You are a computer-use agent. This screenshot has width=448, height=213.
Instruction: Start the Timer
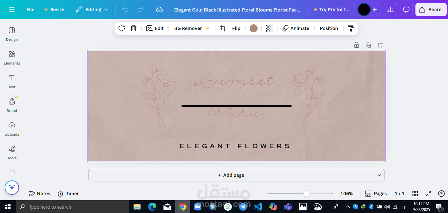coord(68,194)
